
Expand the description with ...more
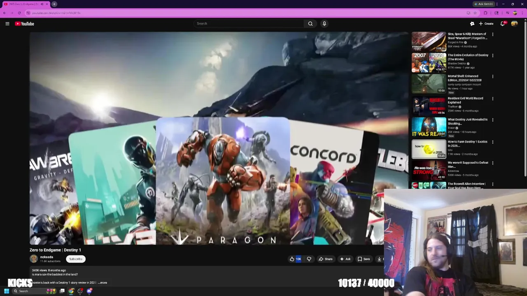tap(103, 282)
